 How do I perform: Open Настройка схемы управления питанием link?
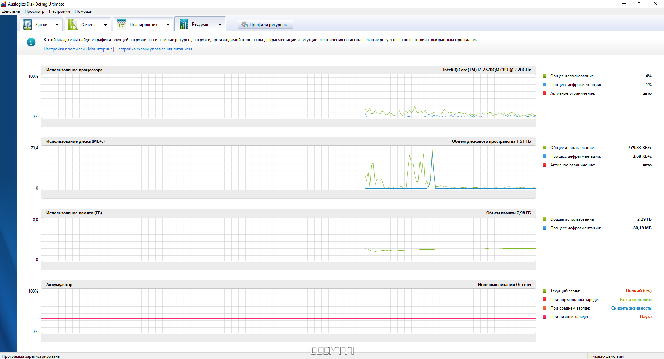(154, 49)
